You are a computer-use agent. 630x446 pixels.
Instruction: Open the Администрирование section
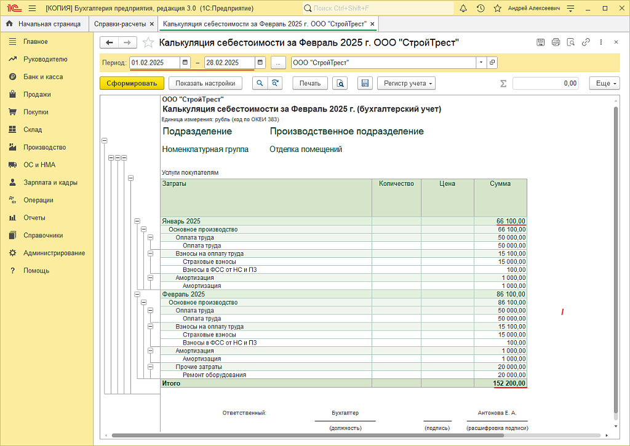pos(54,253)
